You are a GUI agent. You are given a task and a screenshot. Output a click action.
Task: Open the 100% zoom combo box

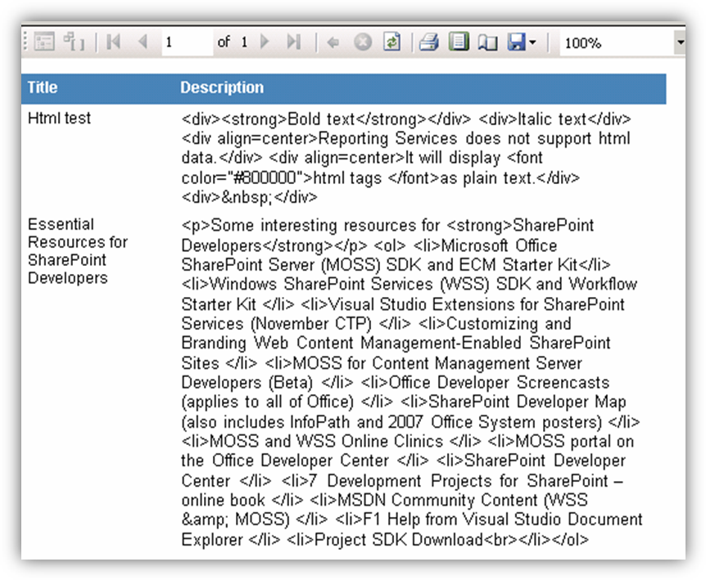pyautogui.click(x=614, y=43)
